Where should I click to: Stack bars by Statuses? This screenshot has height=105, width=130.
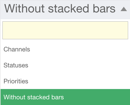coord(65,65)
